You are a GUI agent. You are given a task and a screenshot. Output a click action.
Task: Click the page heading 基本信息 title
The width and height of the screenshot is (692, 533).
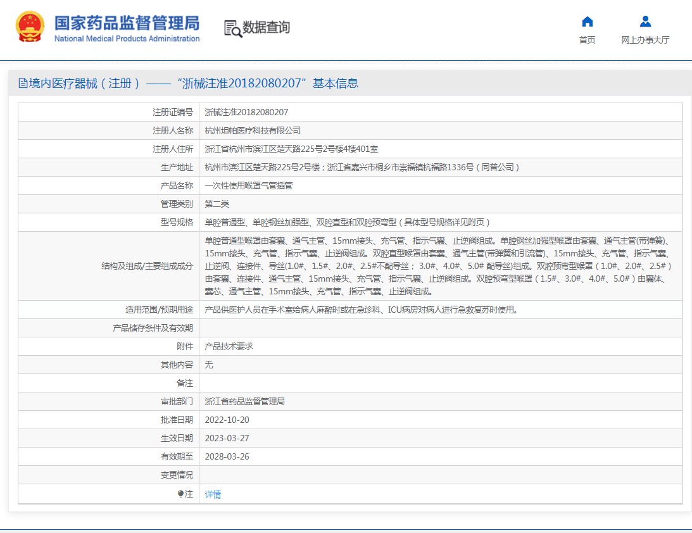(x=336, y=83)
